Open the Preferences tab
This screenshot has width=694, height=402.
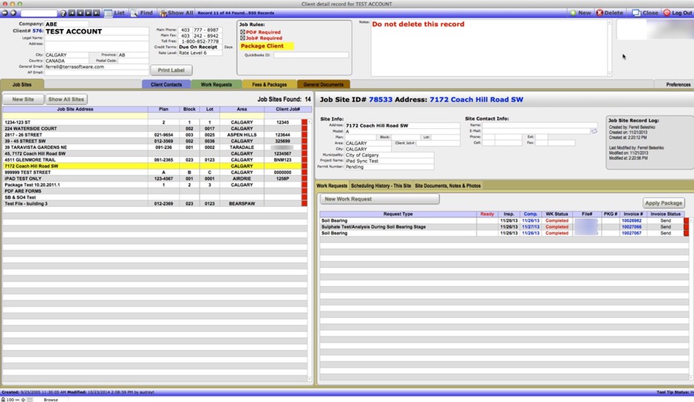[678, 84]
